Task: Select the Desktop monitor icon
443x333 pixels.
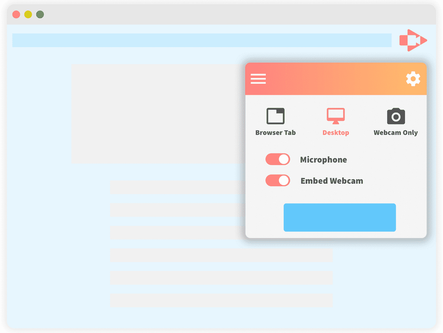Action: tap(336, 116)
